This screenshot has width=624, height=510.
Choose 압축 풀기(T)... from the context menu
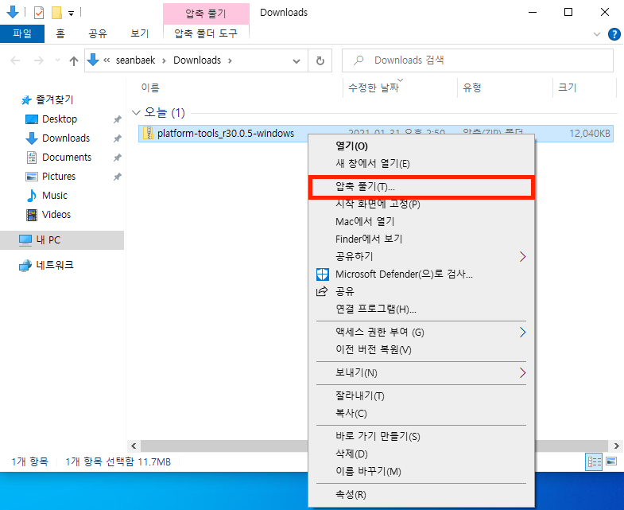pyautogui.click(x=421, y=187)
